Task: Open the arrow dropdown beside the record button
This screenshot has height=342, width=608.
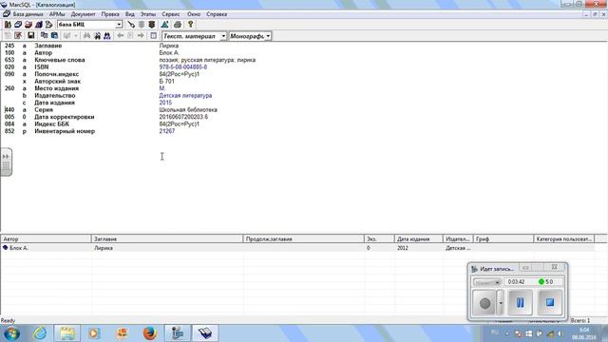Action: (x=501, y=303)
